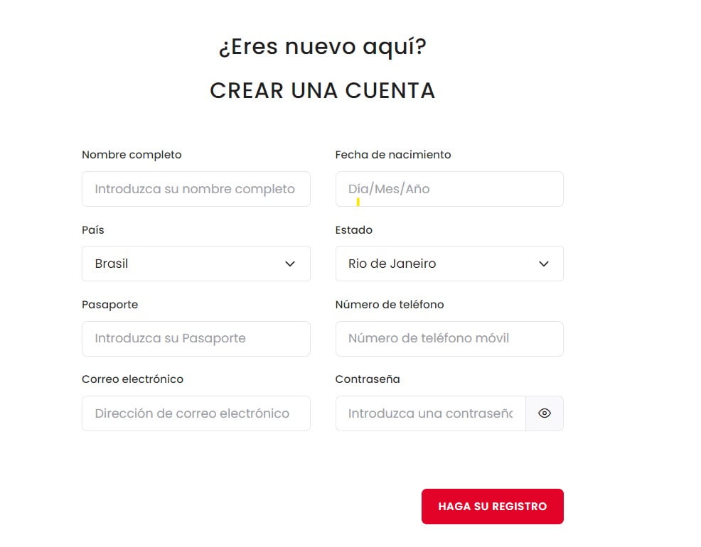
Task: Click the ¿Eres nuevo aquí? title text
Action: (322, 45)
